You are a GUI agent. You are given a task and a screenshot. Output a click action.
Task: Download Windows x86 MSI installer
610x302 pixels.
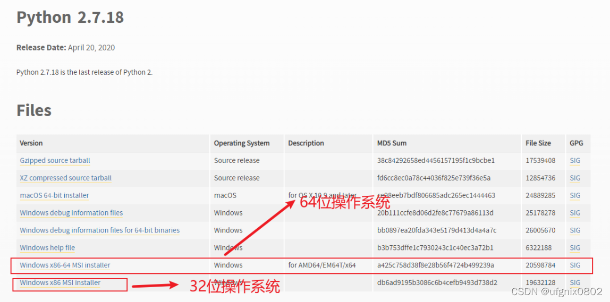[x=60, y=283]
